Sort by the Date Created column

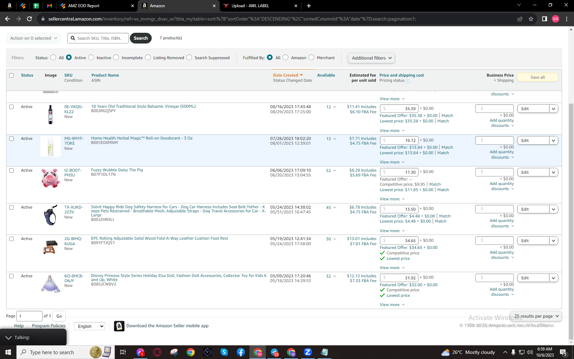click(288, 75)
